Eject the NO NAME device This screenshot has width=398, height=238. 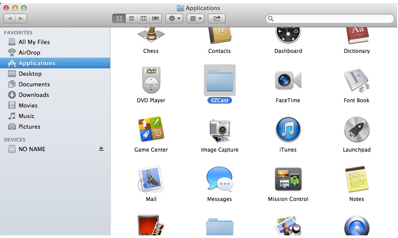101,149
